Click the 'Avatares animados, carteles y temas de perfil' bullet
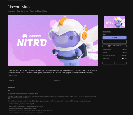Image resolution: width=133 pixels, height=115 pixels. point(22,104)
